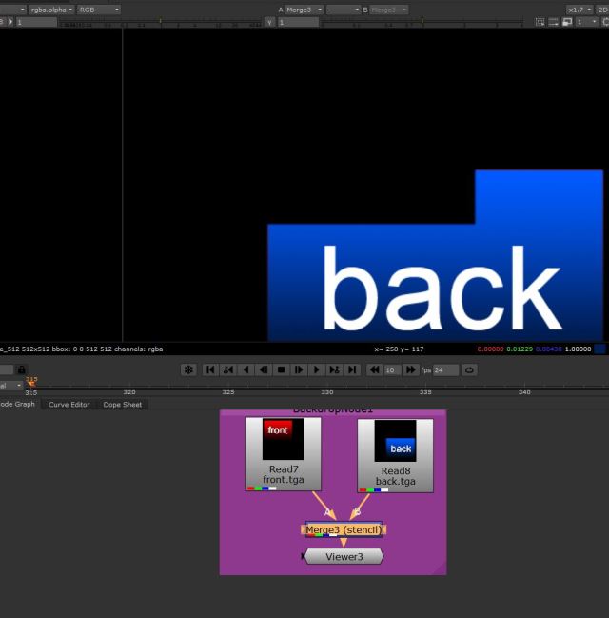
Task: Open the RGB display channel dropdown
Action: [99, 10]
